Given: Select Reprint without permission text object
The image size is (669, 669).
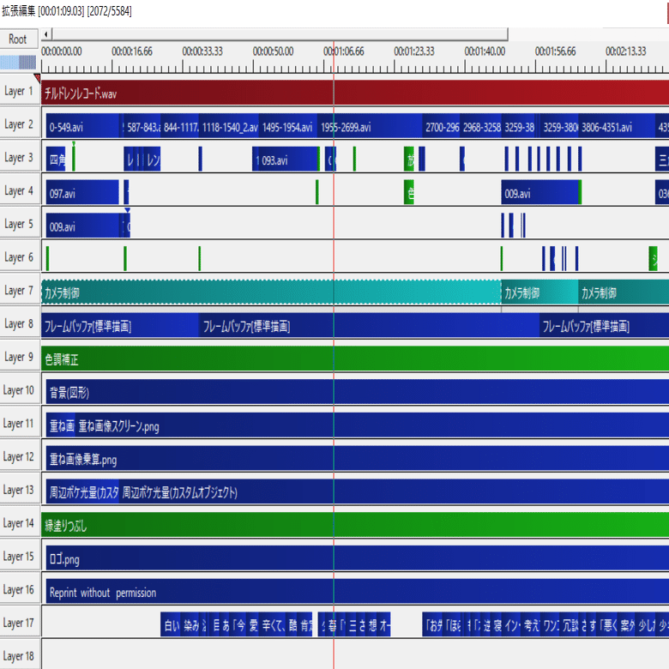Looking at the screenshot, I should point(358,591).
